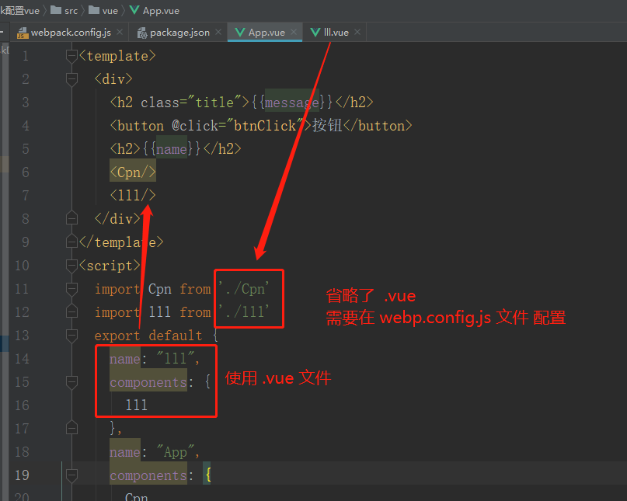
Task: Click the vue folder icon in breadcrumb
Action: pos(94,10)
